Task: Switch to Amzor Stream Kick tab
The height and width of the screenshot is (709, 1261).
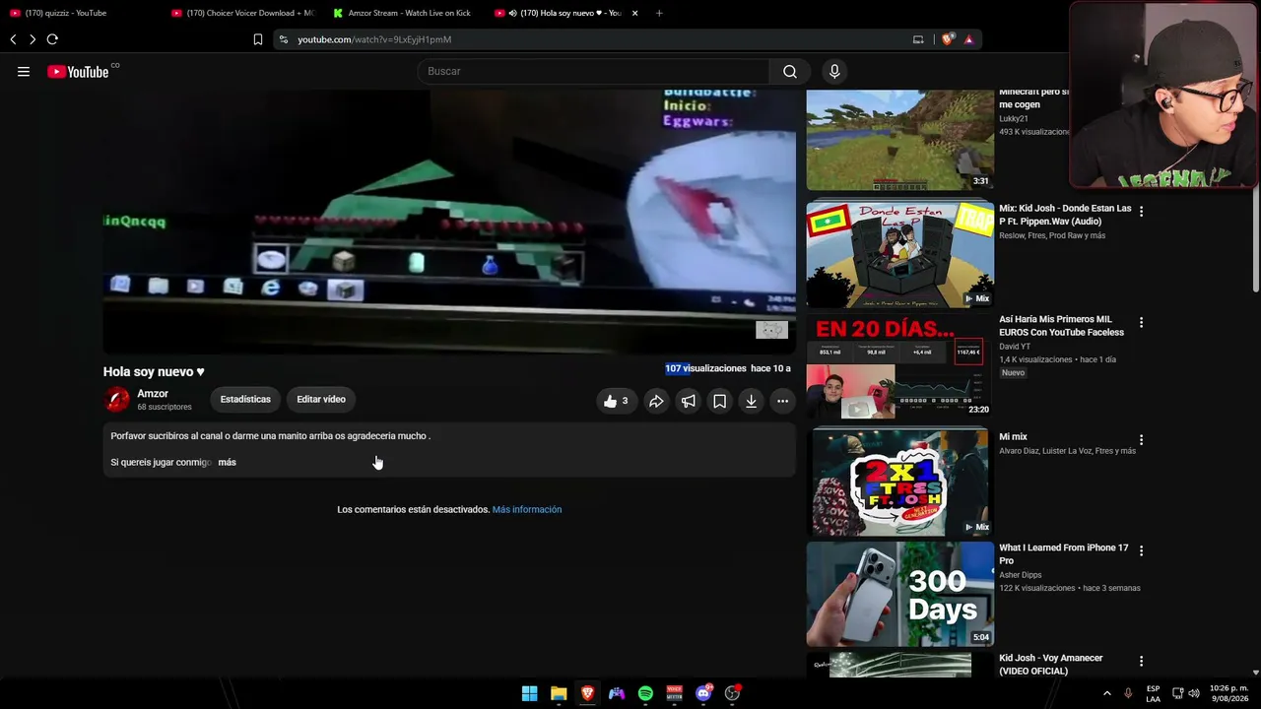Action: tap(404, 13)
